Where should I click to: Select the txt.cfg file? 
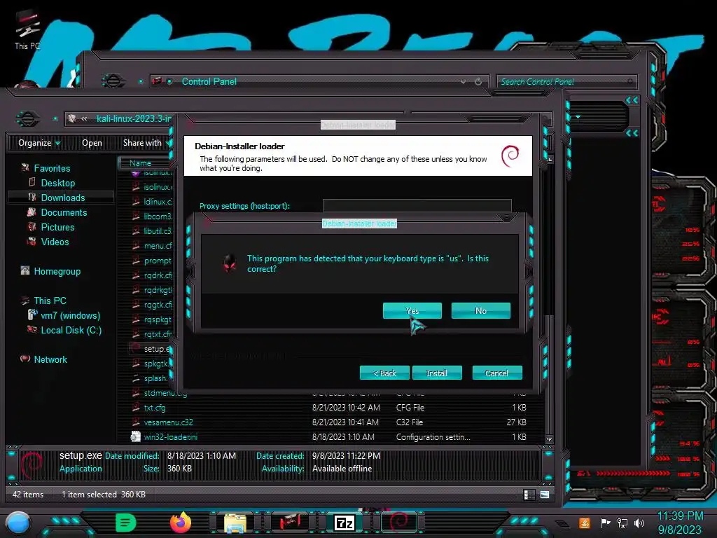pos(155,408)
